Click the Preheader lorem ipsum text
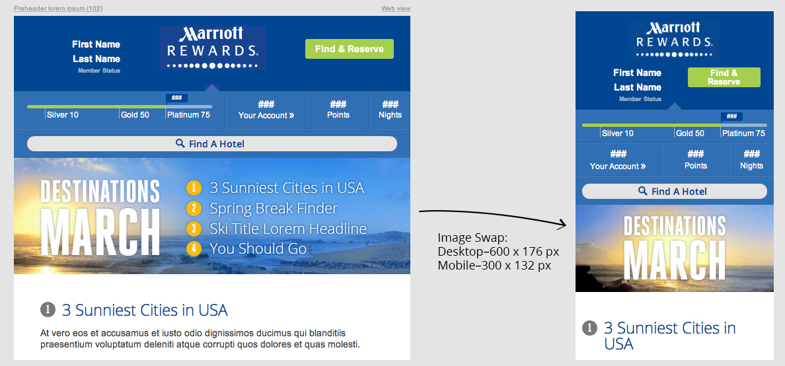Screen dimensions: 785x366 (58, 9)
